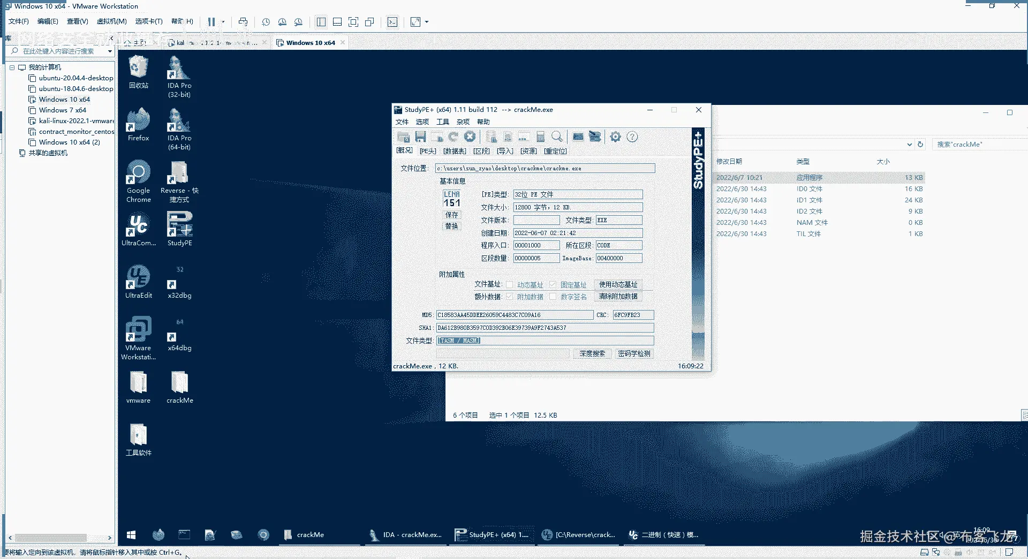The height and width of the screenshot is (559, 1028).
Task: Switch to IDA - crackMe.exe taskbar button
Action: (406, 535)
